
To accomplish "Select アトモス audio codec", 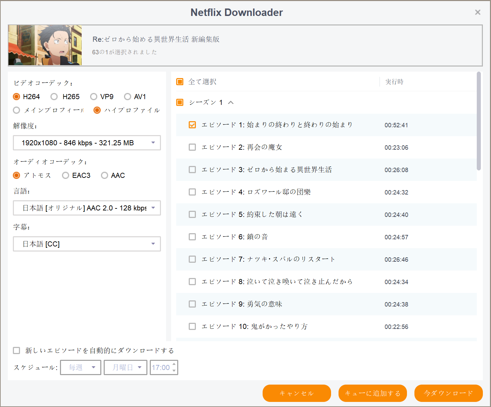I will point(16,175).
